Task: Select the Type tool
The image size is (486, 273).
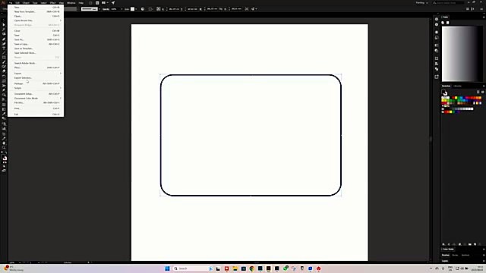Action: 4,49
